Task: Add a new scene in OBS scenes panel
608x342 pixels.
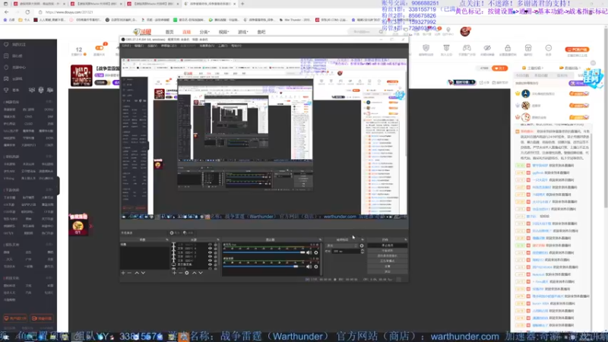Action: click(123, 273)
